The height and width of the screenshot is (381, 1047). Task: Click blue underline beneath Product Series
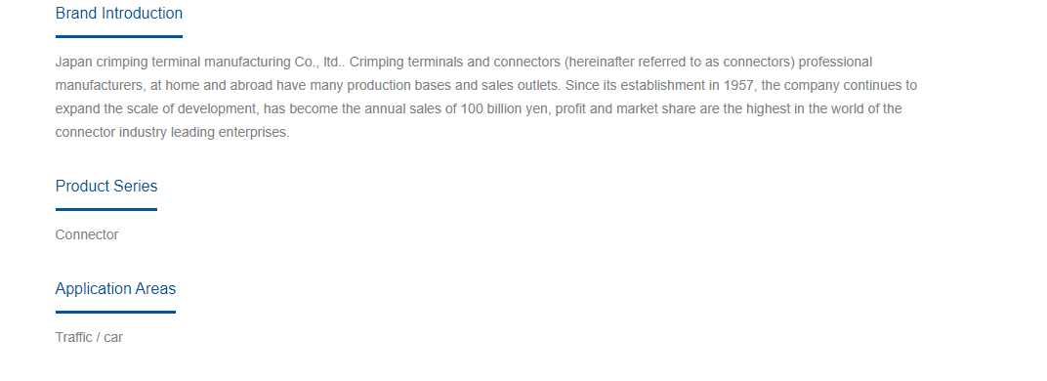tap(106, 209)
